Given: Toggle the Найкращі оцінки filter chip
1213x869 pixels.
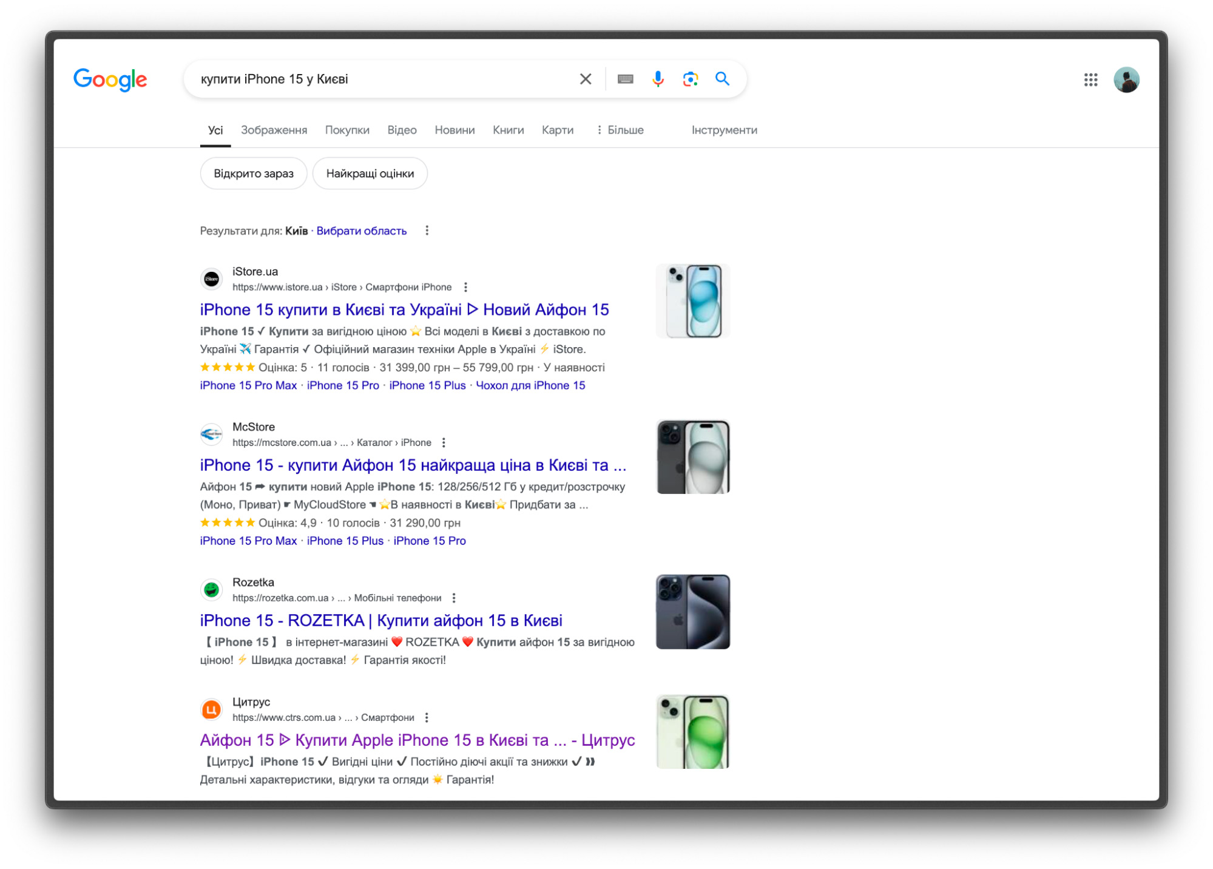Looking at the screenshot, I should coord(370,174).
